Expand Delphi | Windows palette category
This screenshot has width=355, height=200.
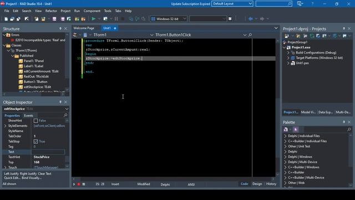coord(285,157)
